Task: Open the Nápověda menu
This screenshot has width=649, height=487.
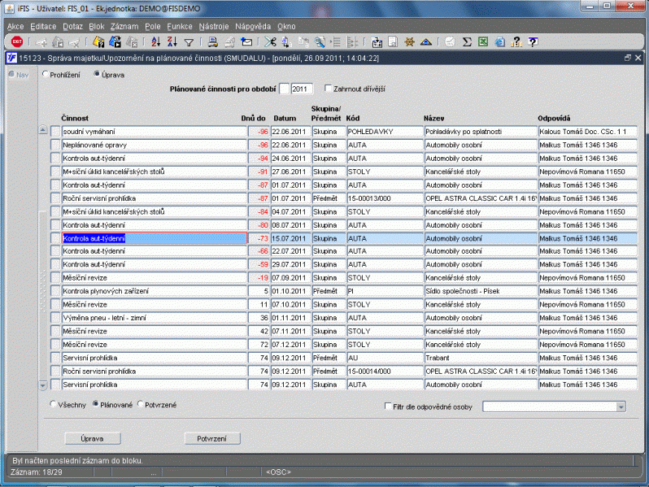Action: pyautogui.click(x=253, y=27)
